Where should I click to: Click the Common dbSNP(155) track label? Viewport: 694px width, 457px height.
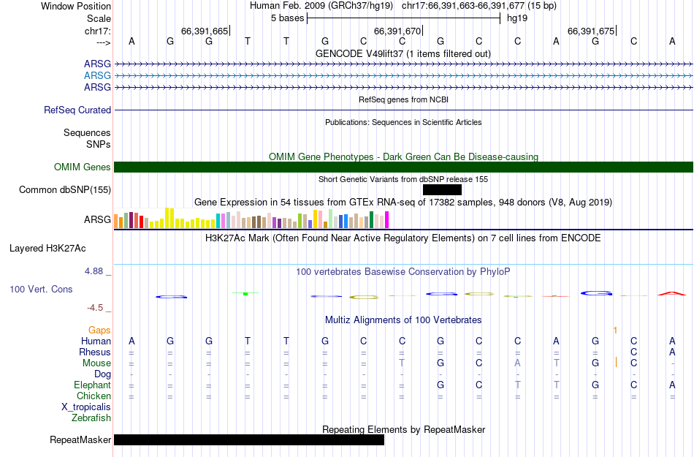pyautogui.click(x=64, y=189)
